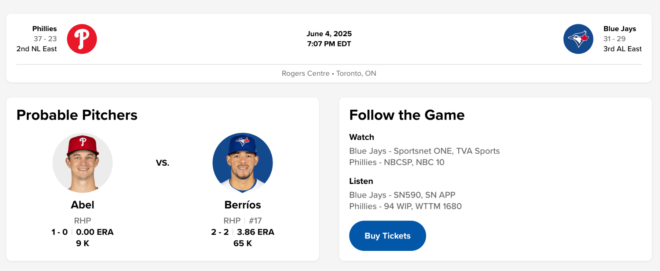Click the Phillies 37 - 23 record
The height and width of the screenshot is (271, 660).
(x=45, y=39)
